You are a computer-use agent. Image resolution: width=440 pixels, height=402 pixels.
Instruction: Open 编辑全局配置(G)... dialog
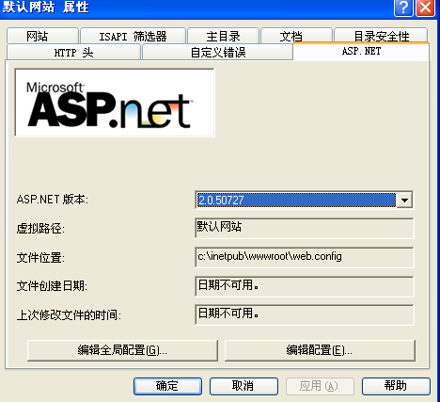(x=122, y=350)
